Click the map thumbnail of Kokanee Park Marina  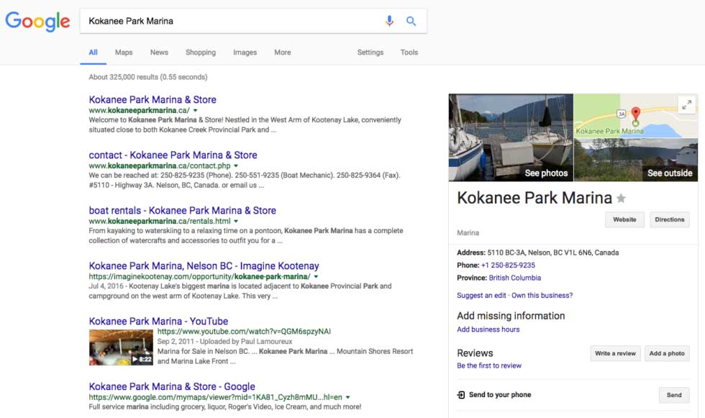coord(636,116)
